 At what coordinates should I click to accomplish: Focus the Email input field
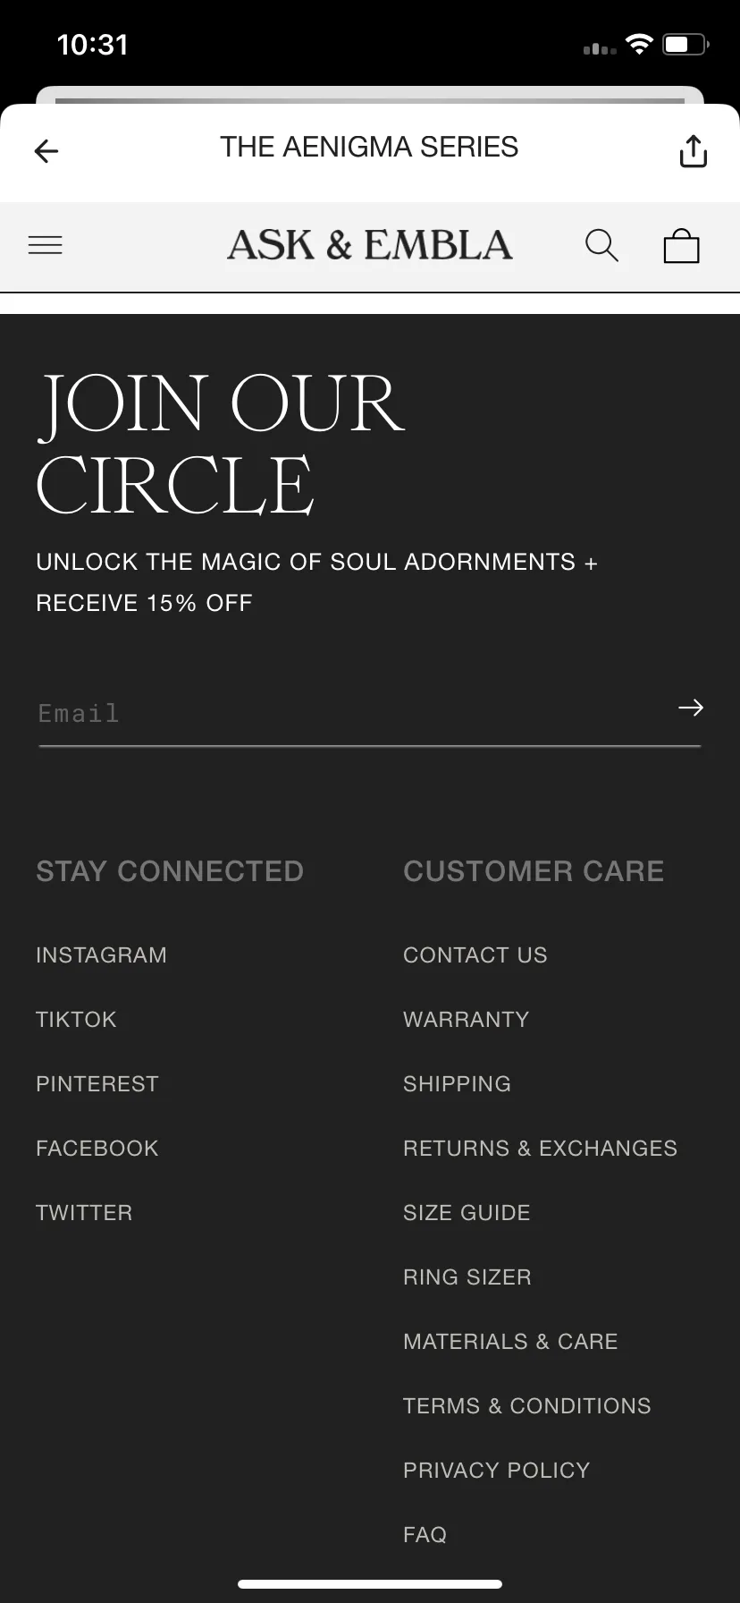(349, 714)
